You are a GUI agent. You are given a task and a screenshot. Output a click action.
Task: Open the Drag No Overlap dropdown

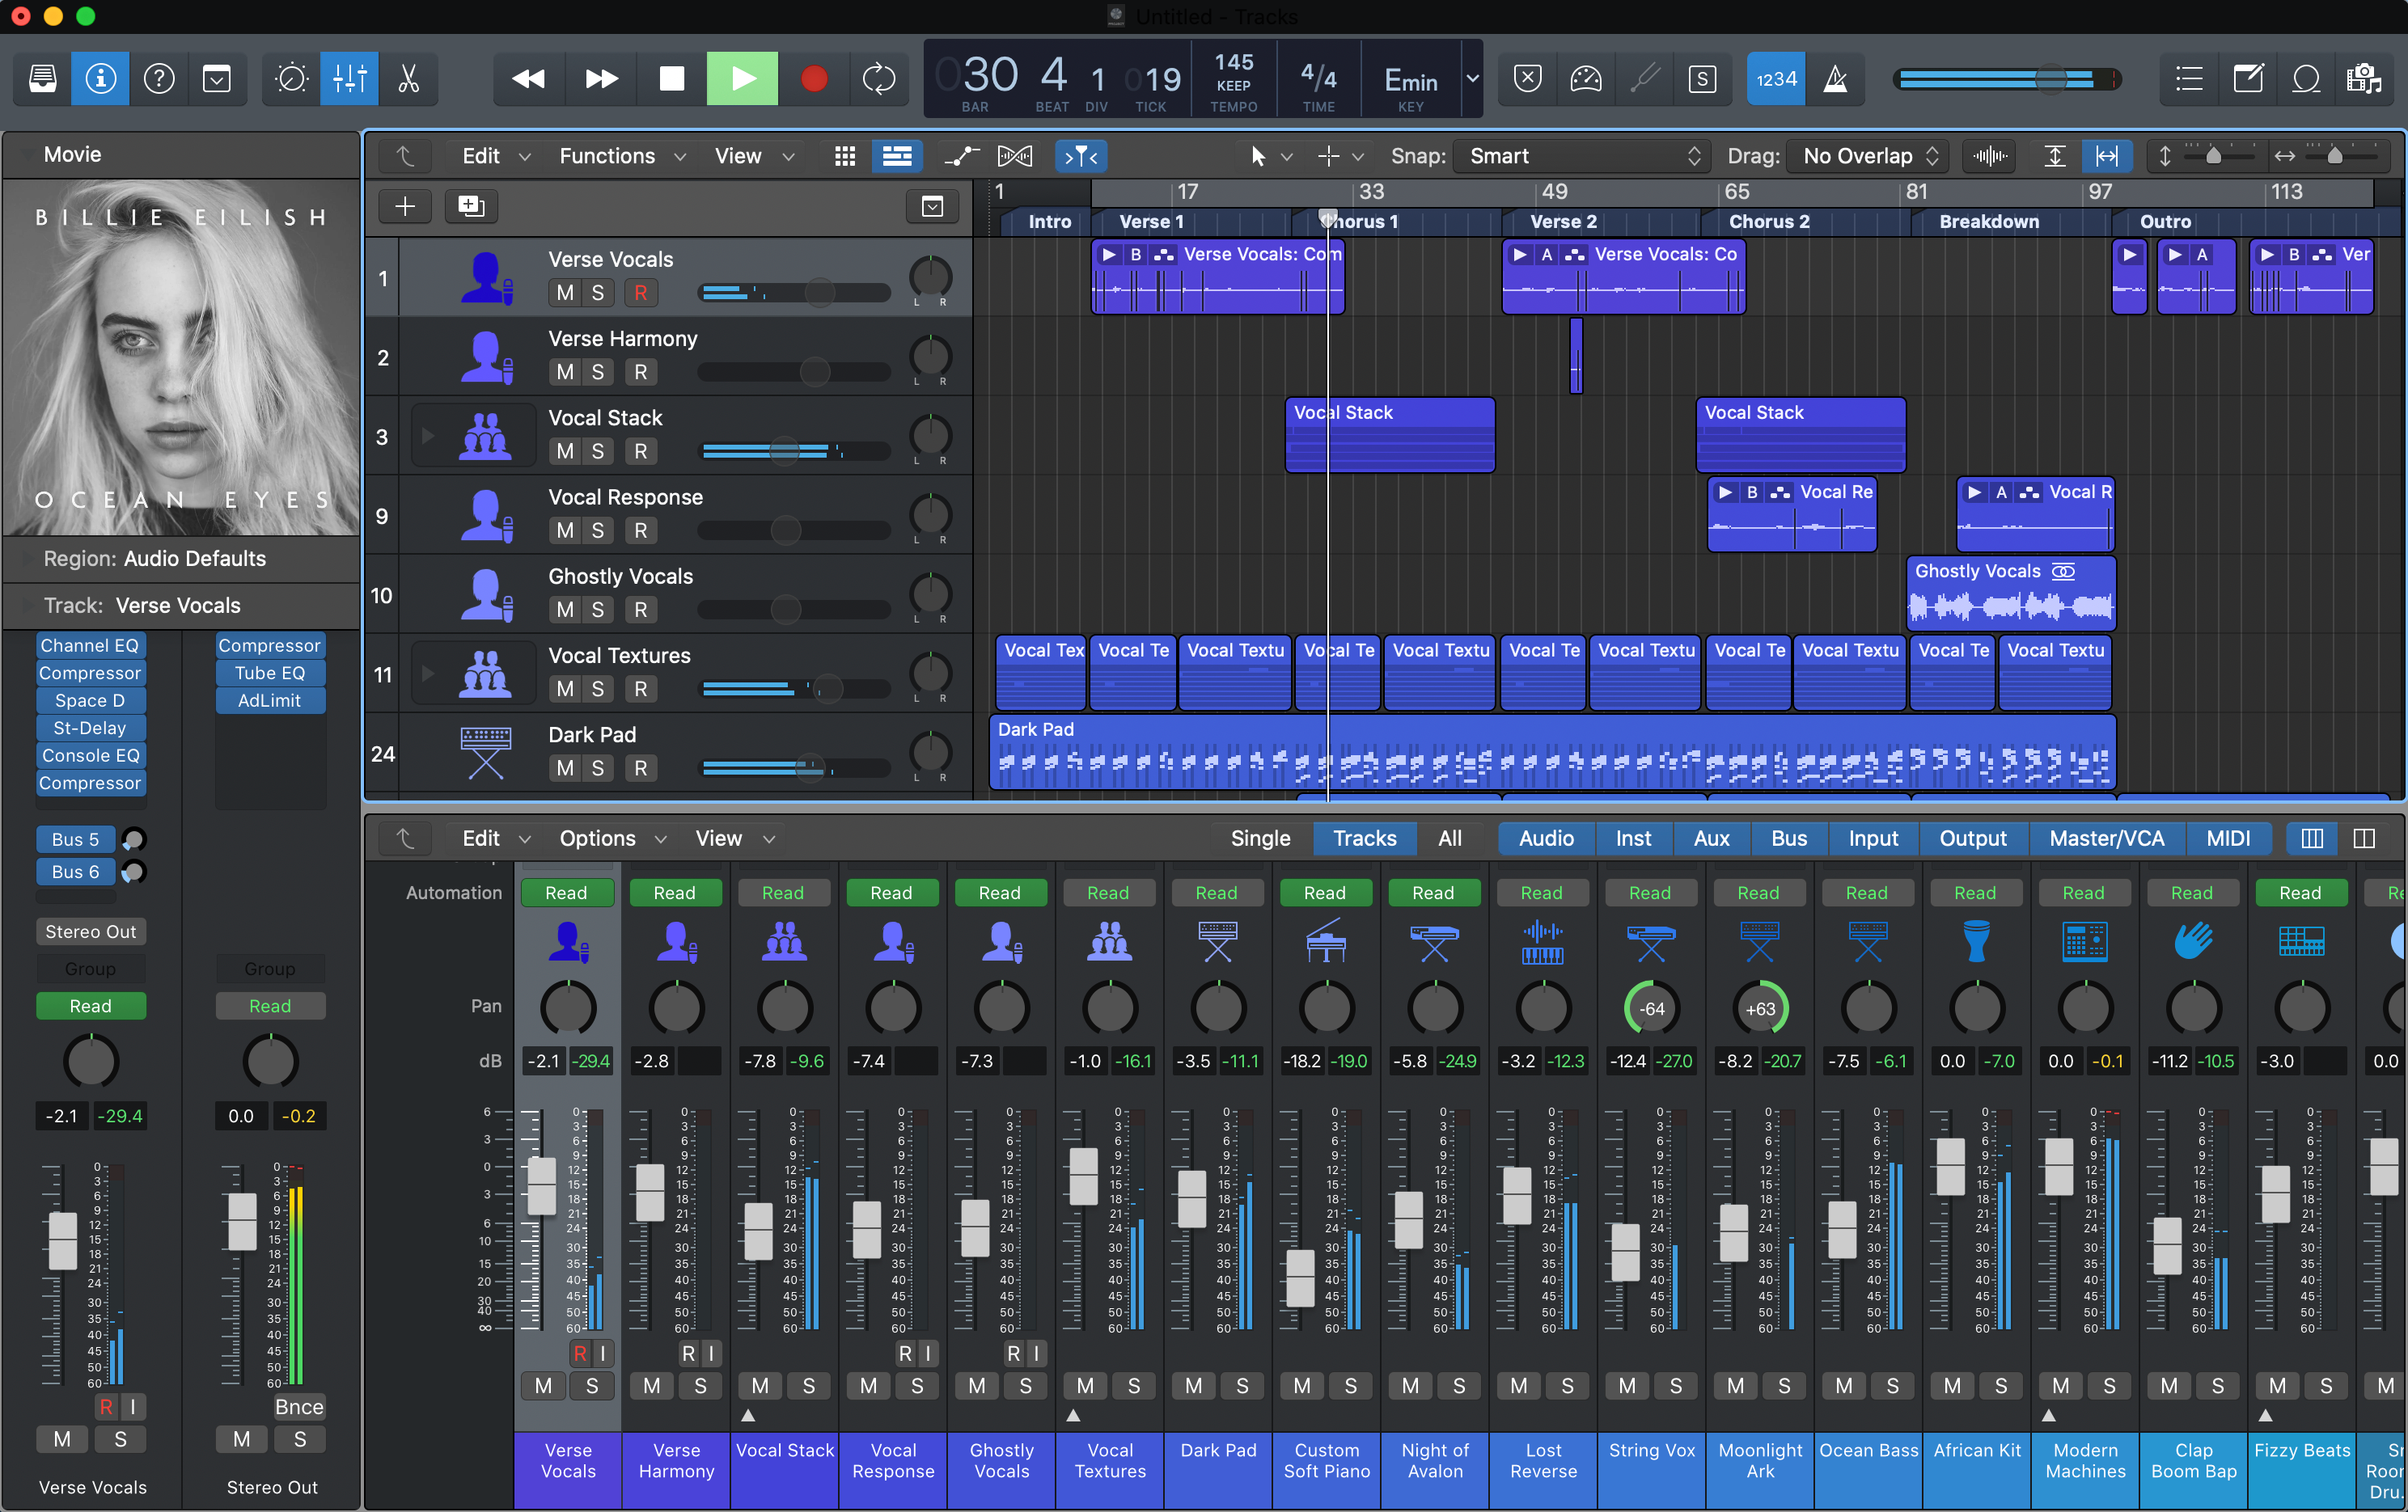tap(1867, 156)
